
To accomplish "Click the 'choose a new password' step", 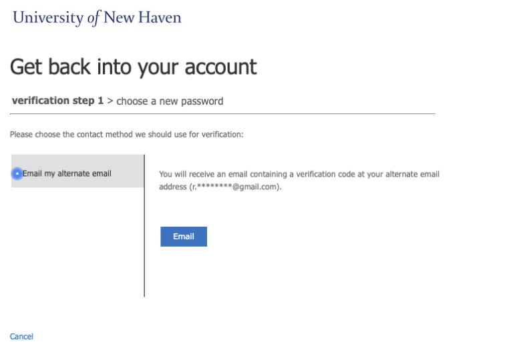I will click(x=170, y=101).
